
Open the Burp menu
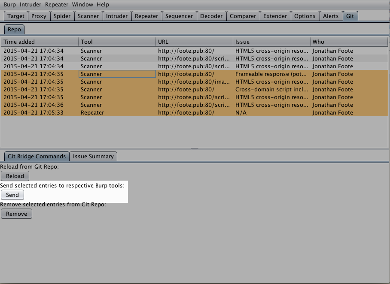10,4
